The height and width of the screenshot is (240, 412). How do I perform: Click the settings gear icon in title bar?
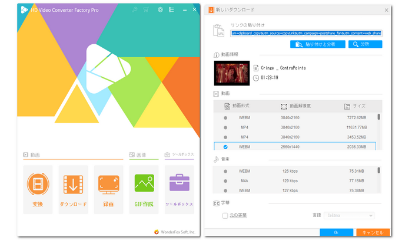pyautogui.click(x=160, y=10)
